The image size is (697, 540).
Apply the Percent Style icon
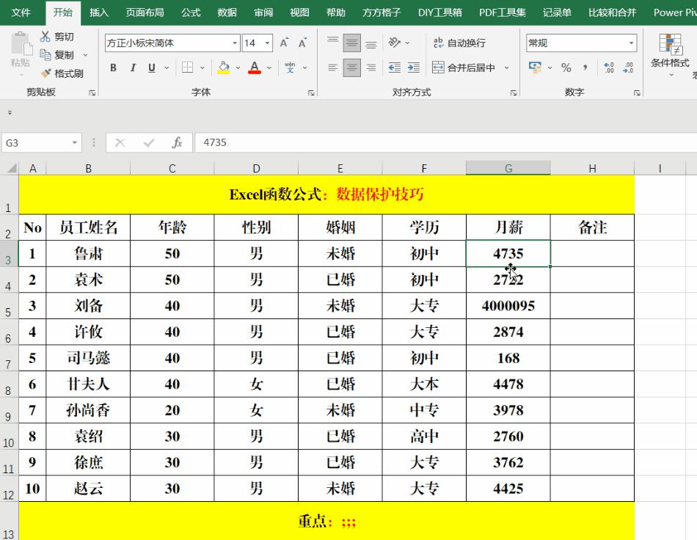tap(566, 67)
